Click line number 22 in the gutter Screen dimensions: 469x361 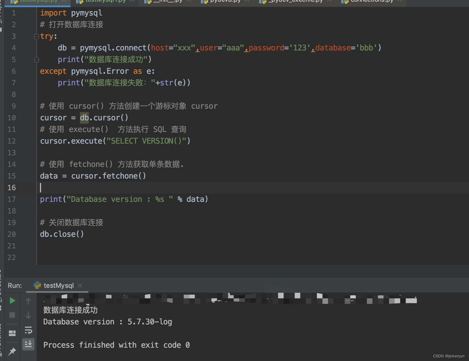point(12,258)
